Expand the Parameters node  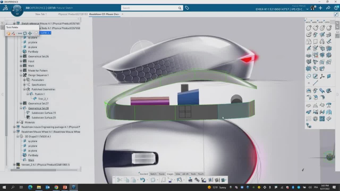(x=24, y=80)
